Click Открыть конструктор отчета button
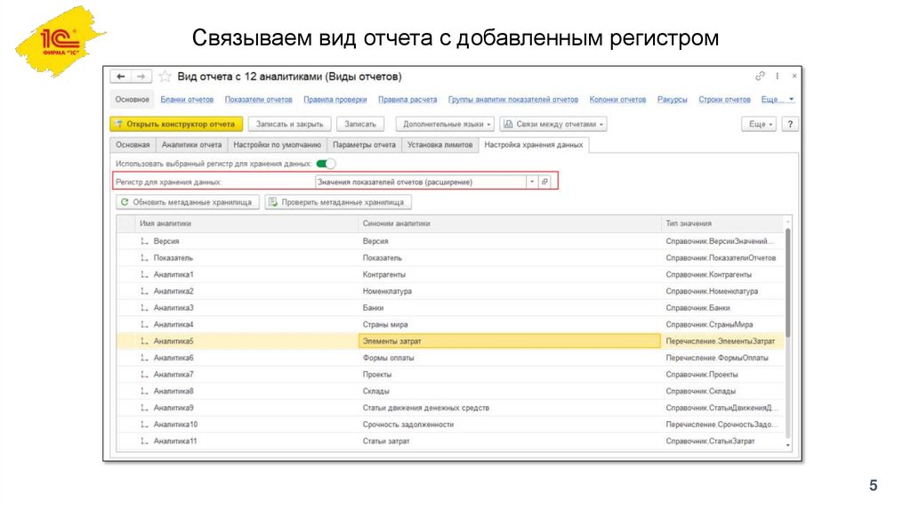Viewport: 911px width, 511px height. (176, 124)
